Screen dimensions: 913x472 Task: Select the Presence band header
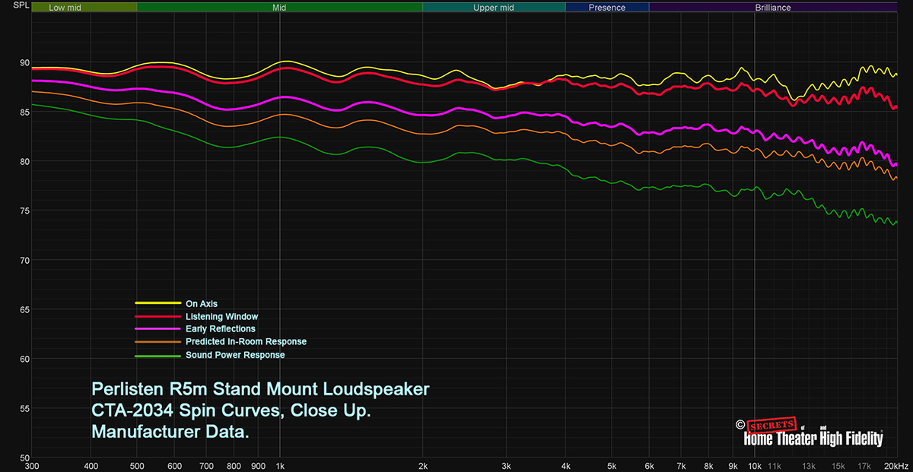point(607,8)
